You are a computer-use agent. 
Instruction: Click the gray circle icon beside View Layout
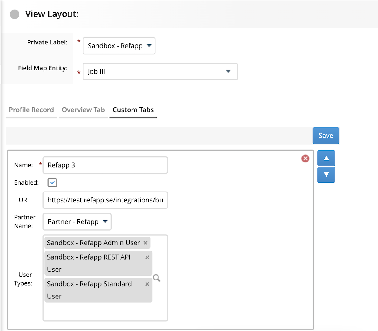pos(14,14)
